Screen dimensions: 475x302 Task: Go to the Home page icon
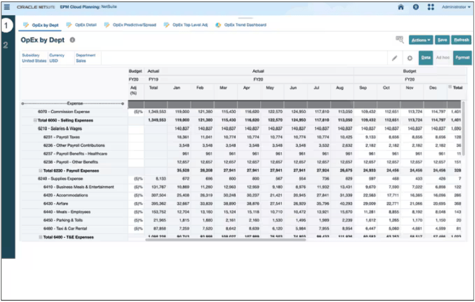click(x=401, y=7)
